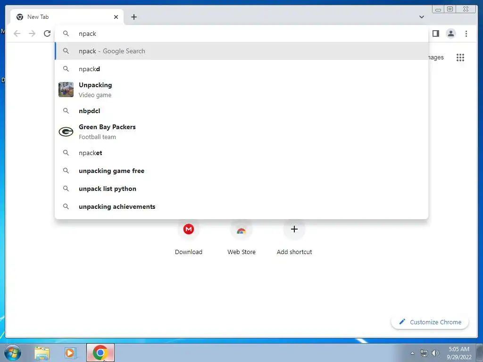Show hidden system tray icons
The image size is (483, 362).
(x=412, y=353)
